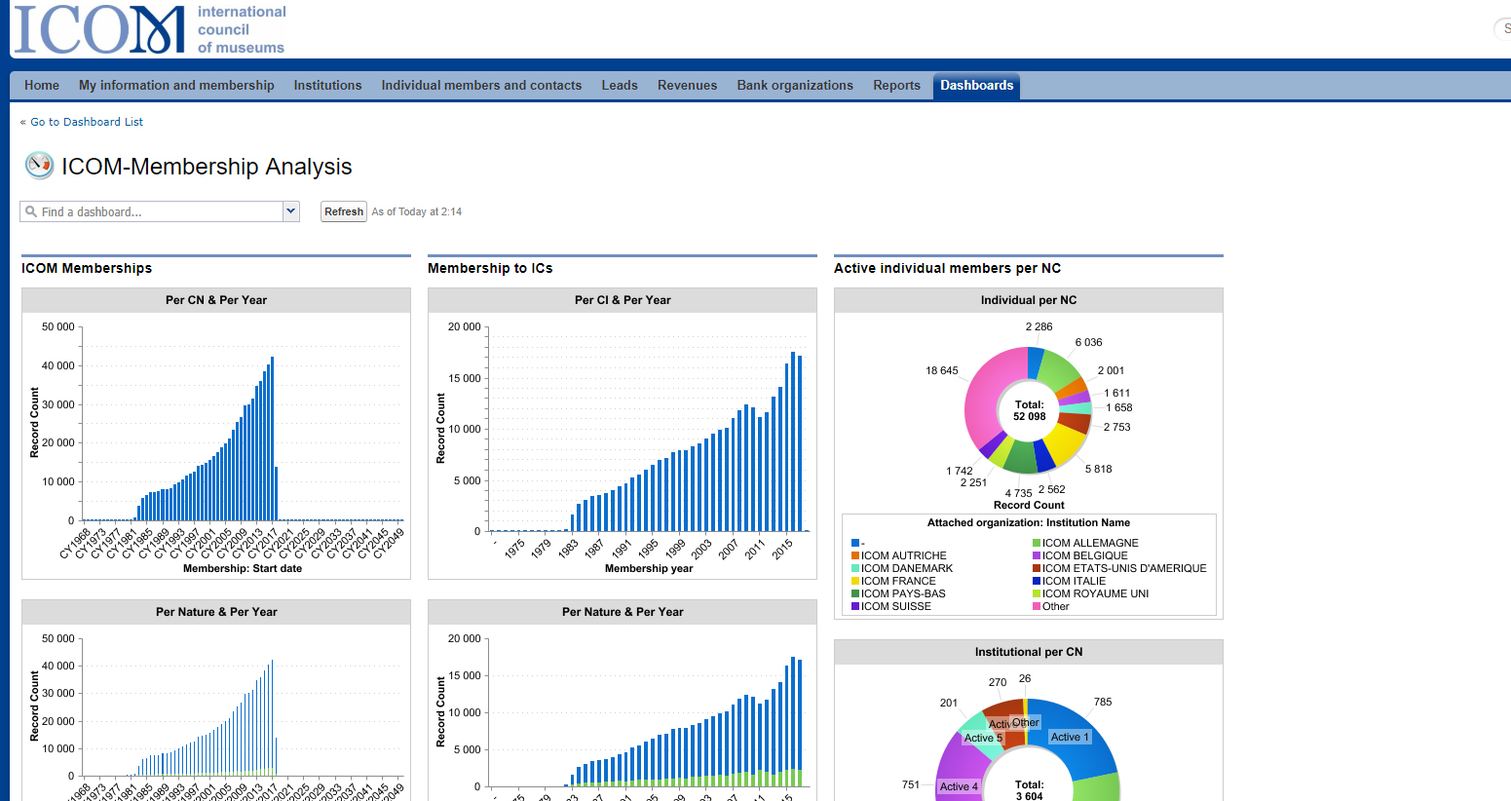
Task: Click the Active 5 segment label
Action: point(983,738)
